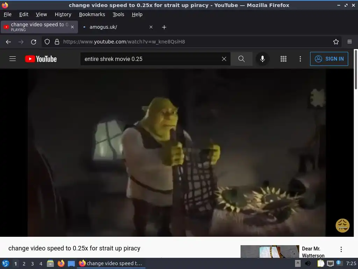The height and width of the screenshot is (269, 358).
Task: Go to the YouTube home logo
Action: click(41, 59)
